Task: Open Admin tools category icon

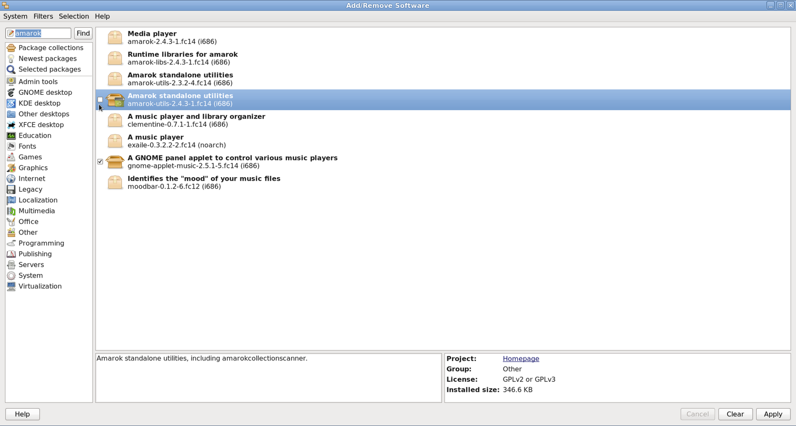Action: [11, 81]
